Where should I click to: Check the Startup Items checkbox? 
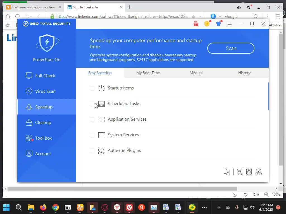pos(92,88)
